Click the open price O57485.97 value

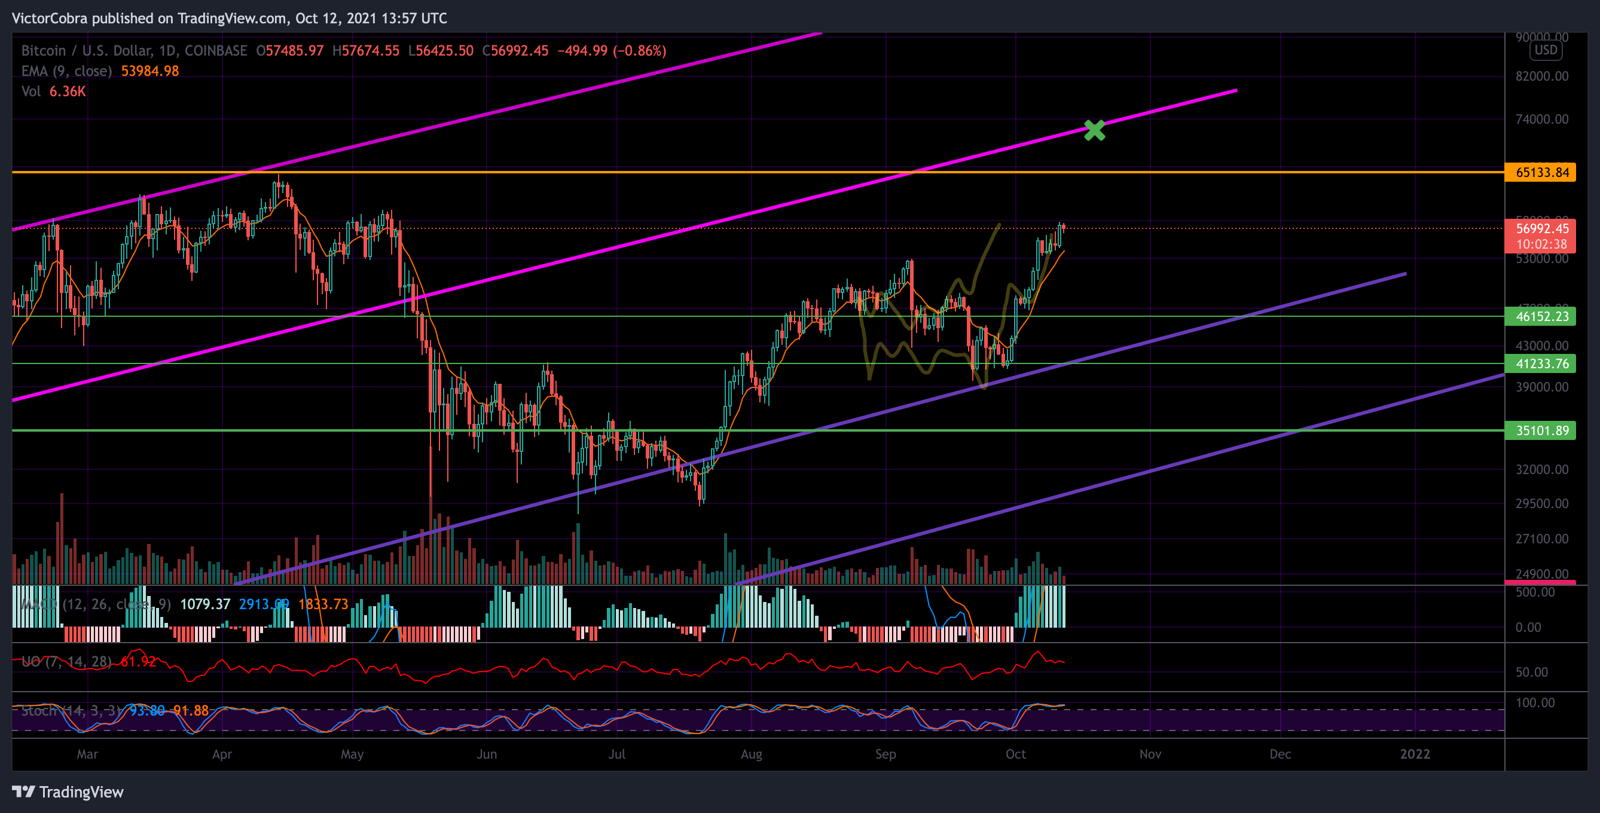click(290, 50)
